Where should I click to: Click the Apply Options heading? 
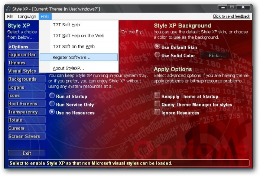[x=173, y=69]
